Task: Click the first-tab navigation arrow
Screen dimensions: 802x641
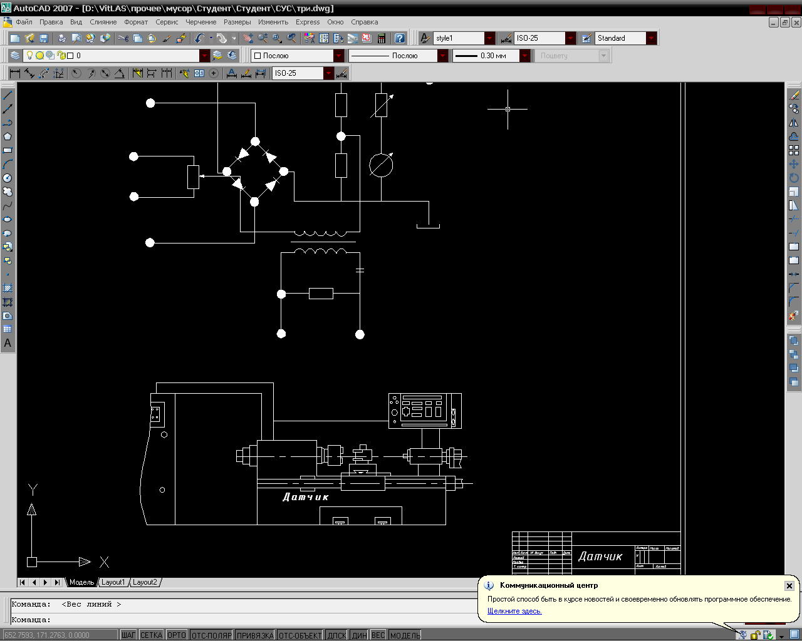Action: 23,582
